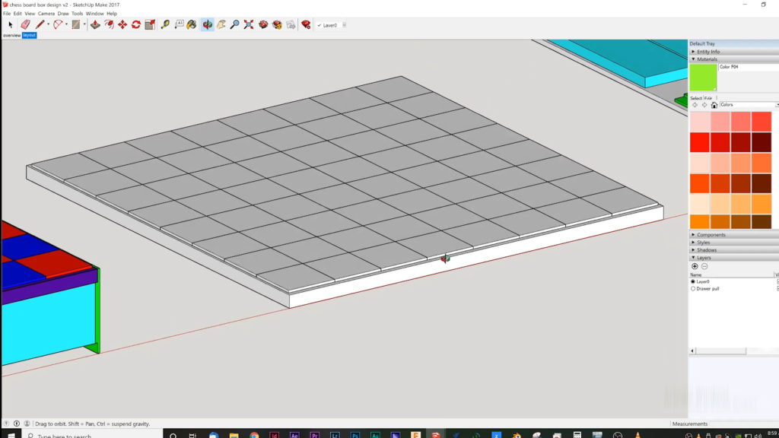Open the Layer0 toolbar dropdown
The width and height of the screenshot is (779, 438).
[x=344, y=25]
